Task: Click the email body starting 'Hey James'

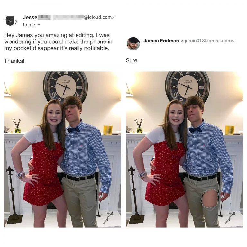Action: click(58, 41)
